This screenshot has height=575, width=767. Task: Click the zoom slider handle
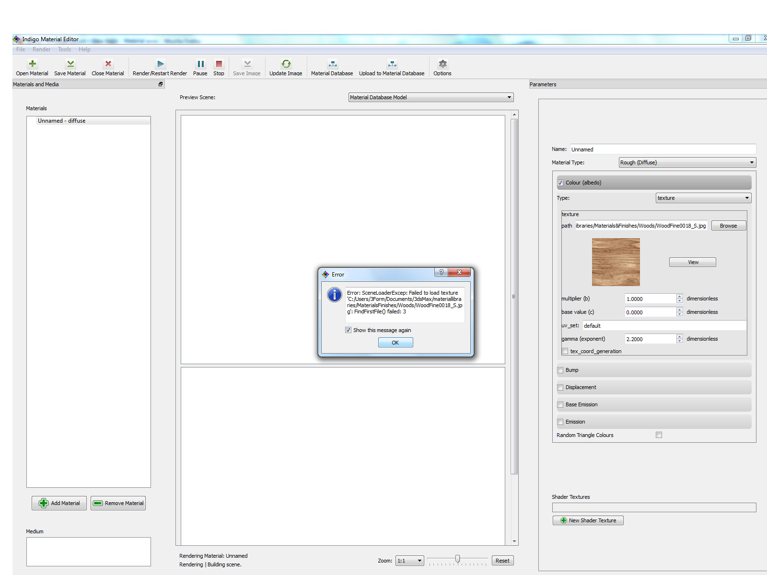coord(458,559)
